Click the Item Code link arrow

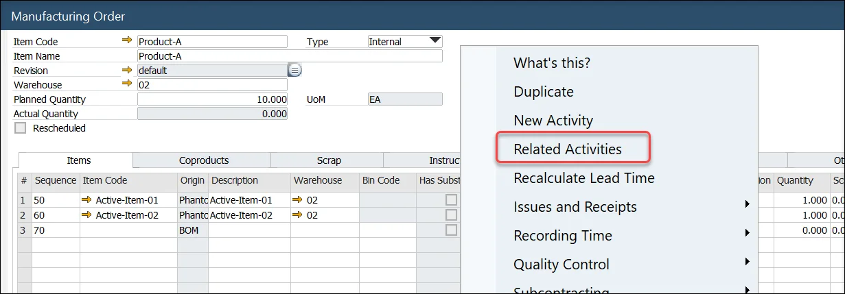(126, 41)
